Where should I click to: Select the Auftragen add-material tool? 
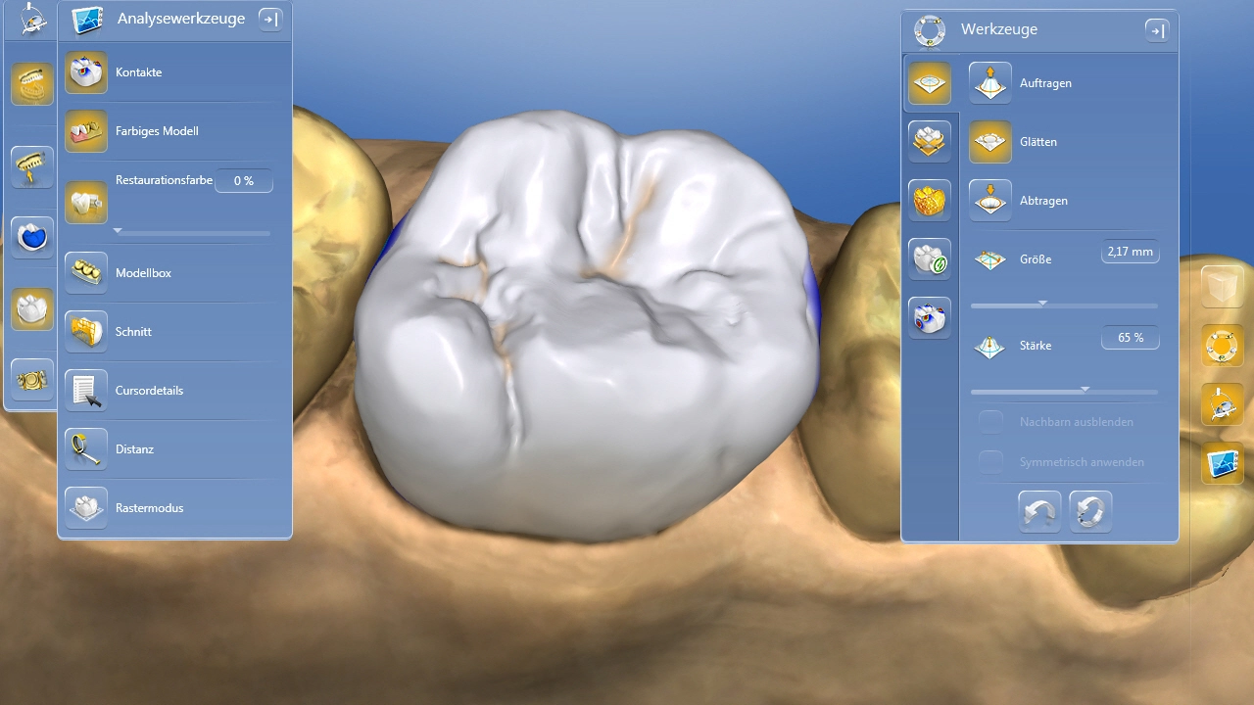(x=990, y=83)
